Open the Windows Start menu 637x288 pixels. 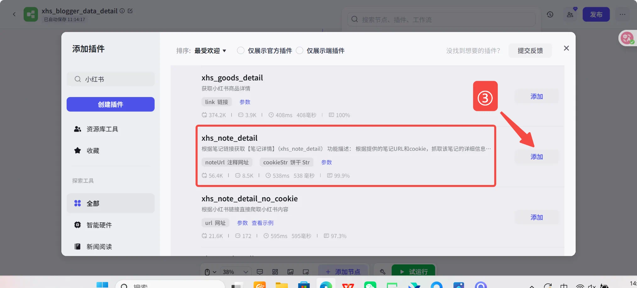point(102,285)
